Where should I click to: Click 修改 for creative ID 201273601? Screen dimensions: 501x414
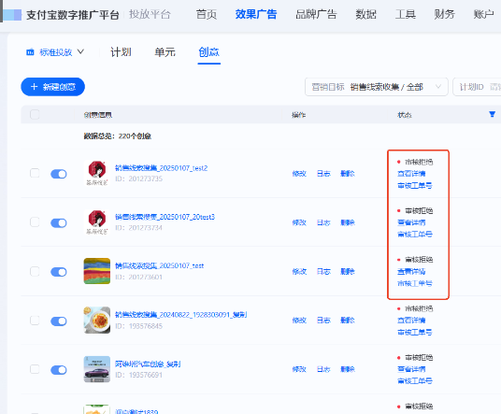tap(299, 272)
